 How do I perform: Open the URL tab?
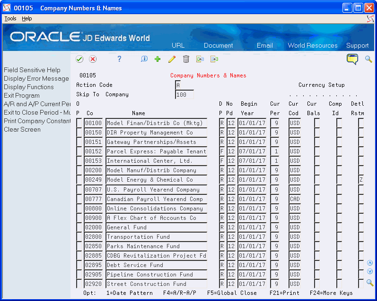pos(178,46)
